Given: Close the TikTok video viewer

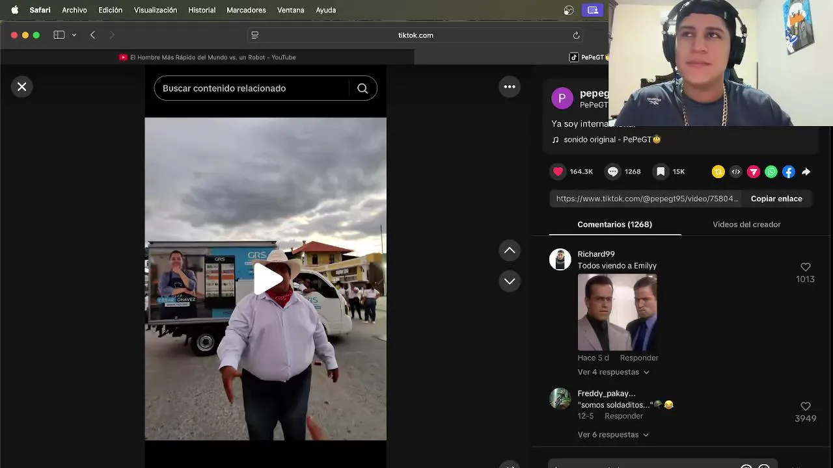Looking at the screenshot, I should pos(21,86).
